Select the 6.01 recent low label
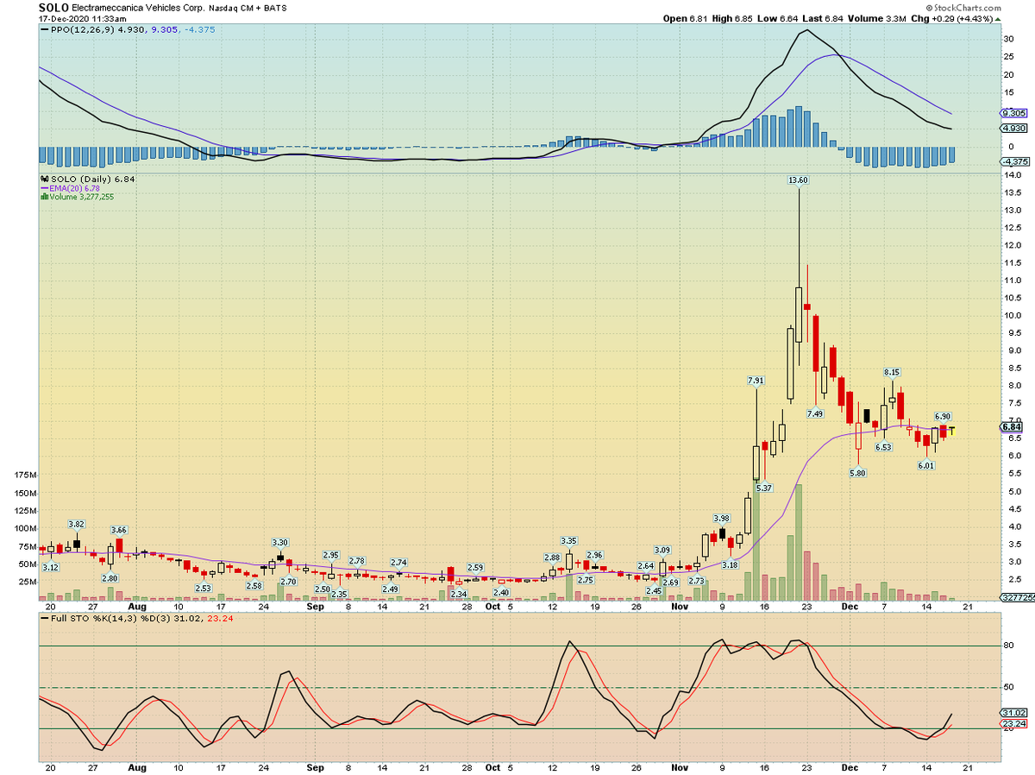Image resolution: width=1035 pixels, height=775 pixels. tap(925, 466)
